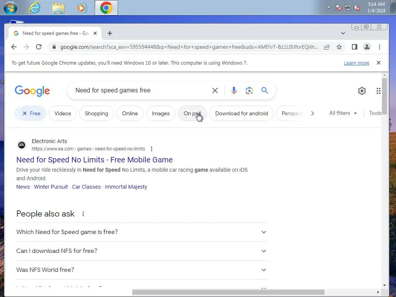Bookmark this page with star icon
This screenshot has width=396, height=297.
coord(339,47)
